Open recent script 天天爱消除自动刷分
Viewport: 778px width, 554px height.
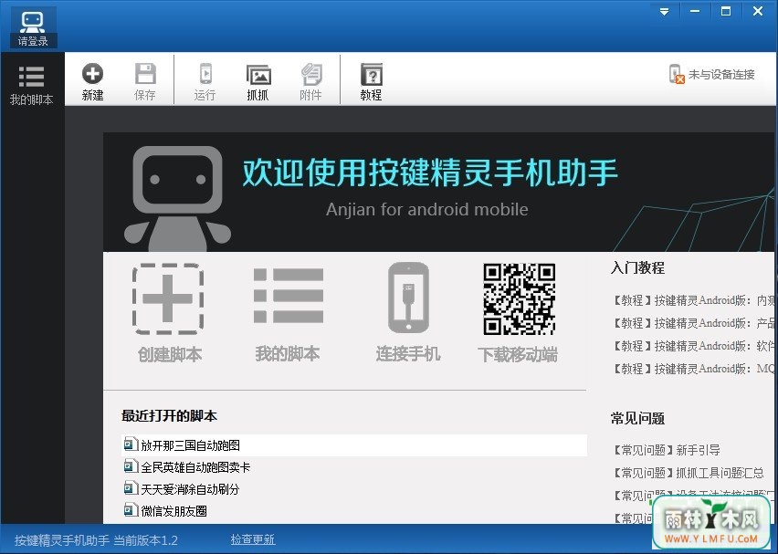[181, 489]
